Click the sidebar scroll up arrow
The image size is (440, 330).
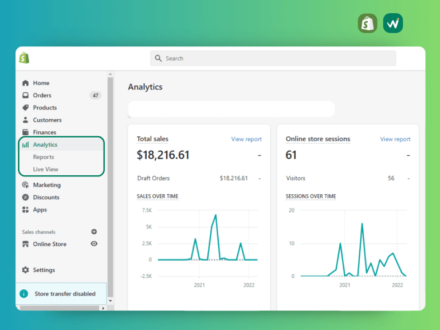pyautogui.click(x=110, y=74)
